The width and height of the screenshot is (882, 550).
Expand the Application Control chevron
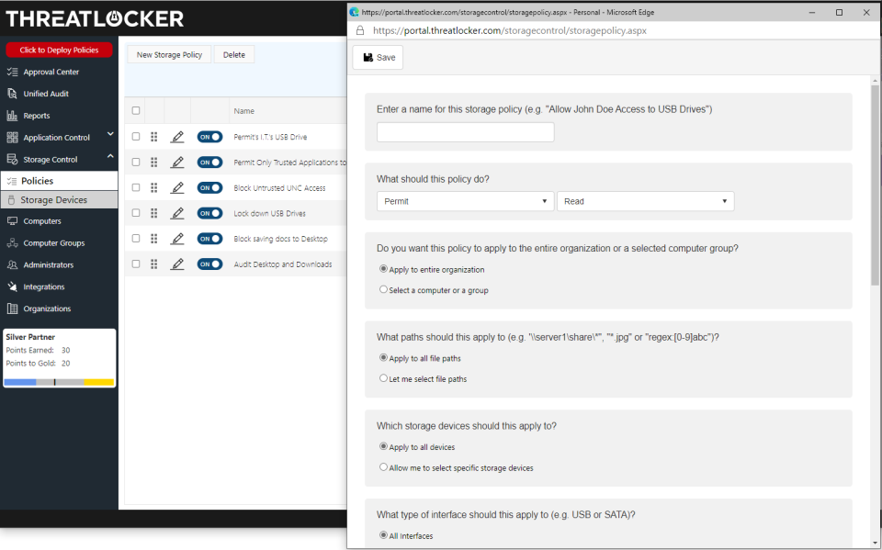(x=110, y=134)
